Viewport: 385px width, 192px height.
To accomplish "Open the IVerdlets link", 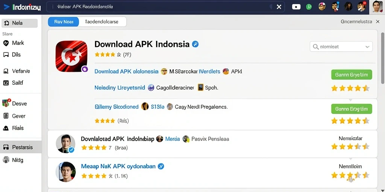I will (209, 72).
